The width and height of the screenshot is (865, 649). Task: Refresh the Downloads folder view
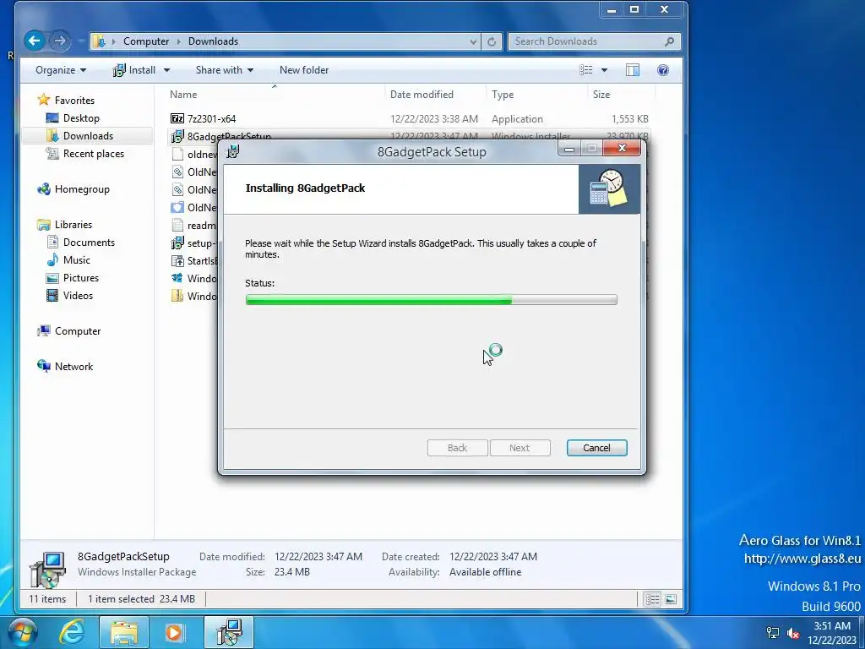[491, 41]
